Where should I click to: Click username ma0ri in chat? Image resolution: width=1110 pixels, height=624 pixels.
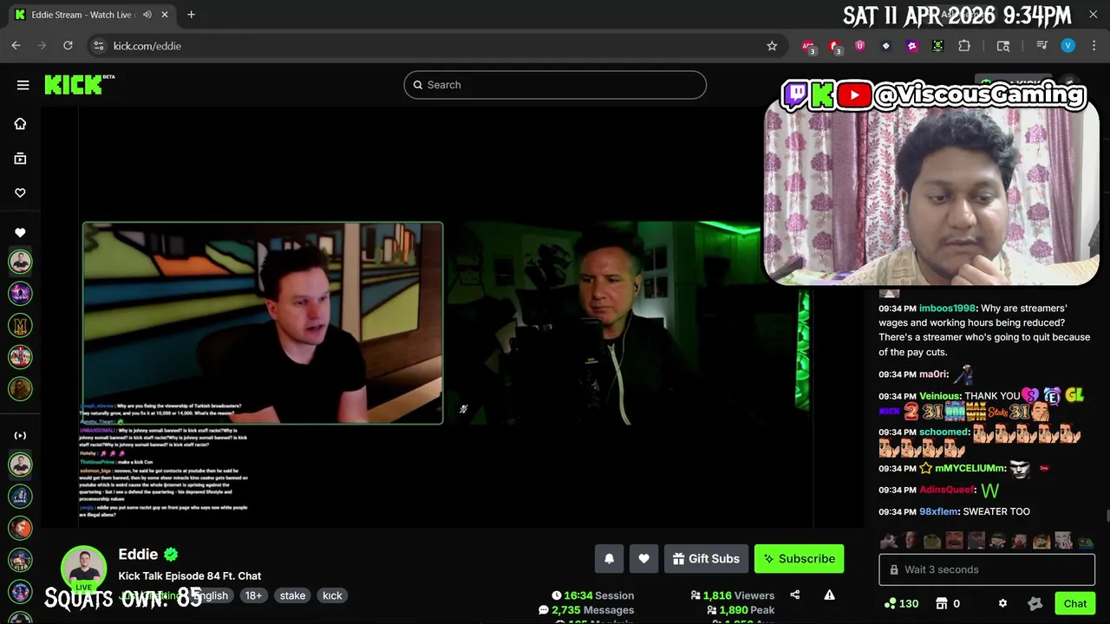pos(933,374)
